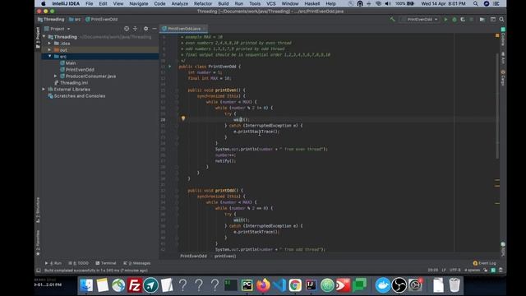
Task: Open the Refactor menu
Action: pos(203,3)
